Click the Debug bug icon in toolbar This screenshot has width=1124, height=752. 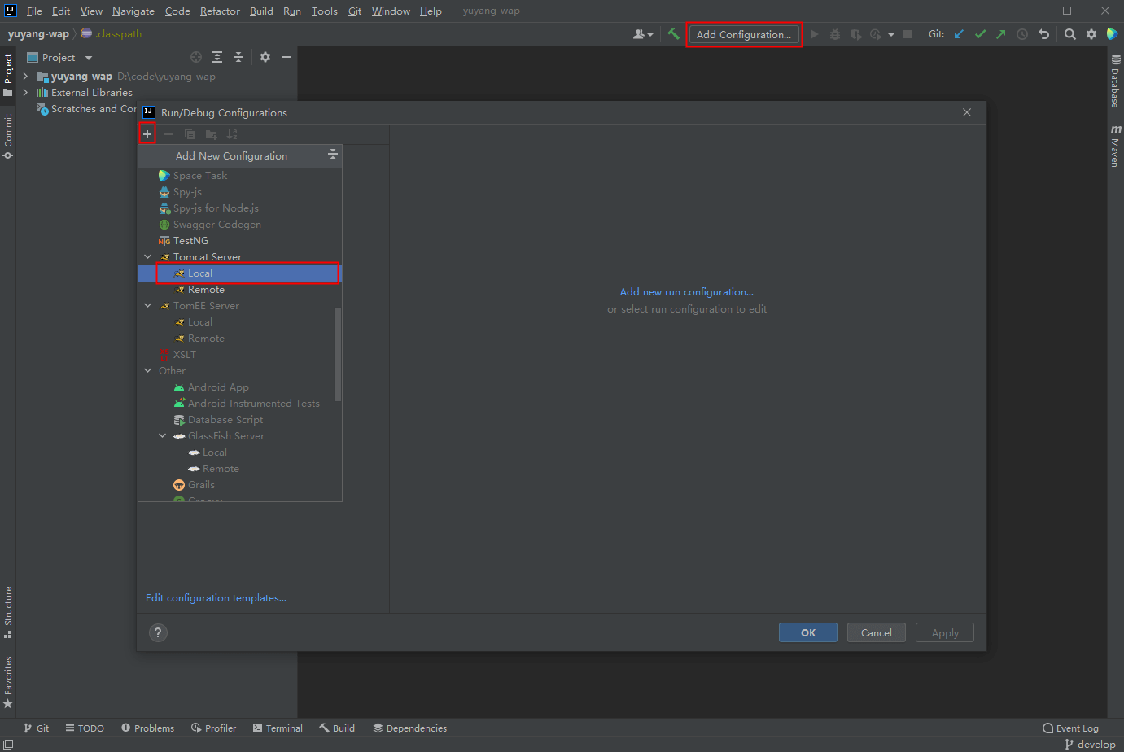tap(834, 34)
